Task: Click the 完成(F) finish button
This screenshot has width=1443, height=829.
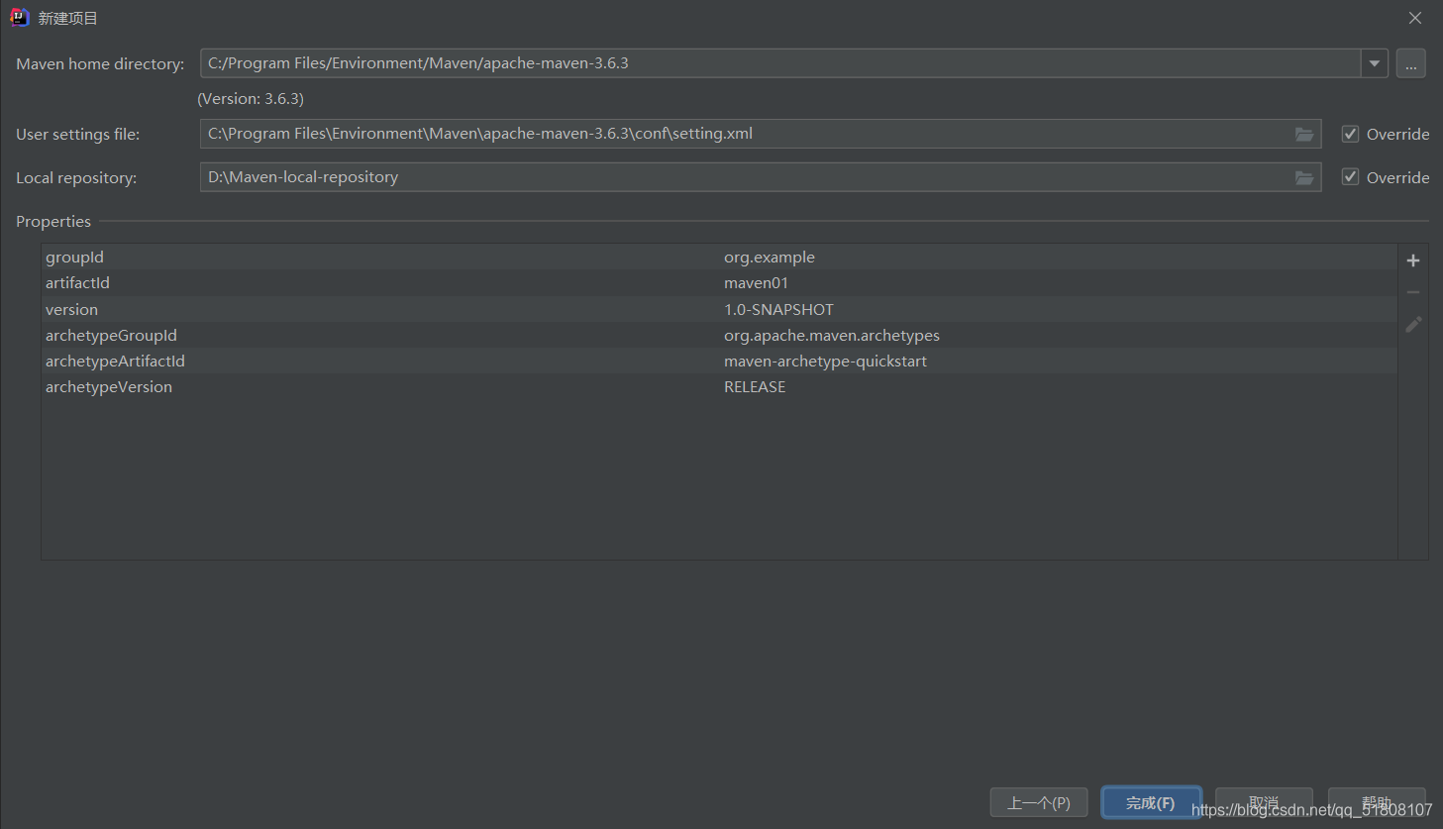Action: tap(1151, 802)
